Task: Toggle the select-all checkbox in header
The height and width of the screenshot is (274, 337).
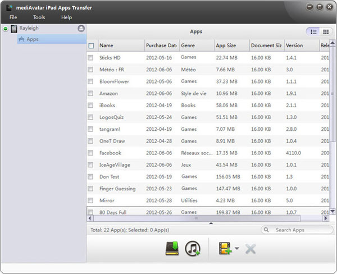Action: [91, 45]
